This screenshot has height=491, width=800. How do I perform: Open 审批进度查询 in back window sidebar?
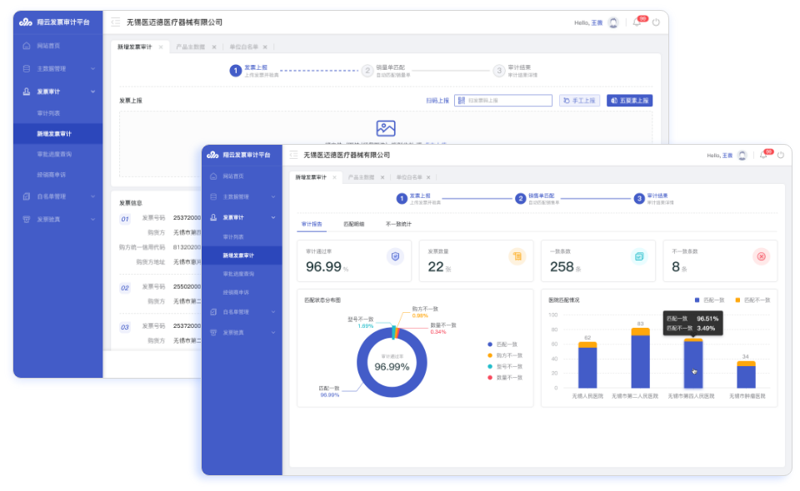pyautogui.click(x=54, y=154)
